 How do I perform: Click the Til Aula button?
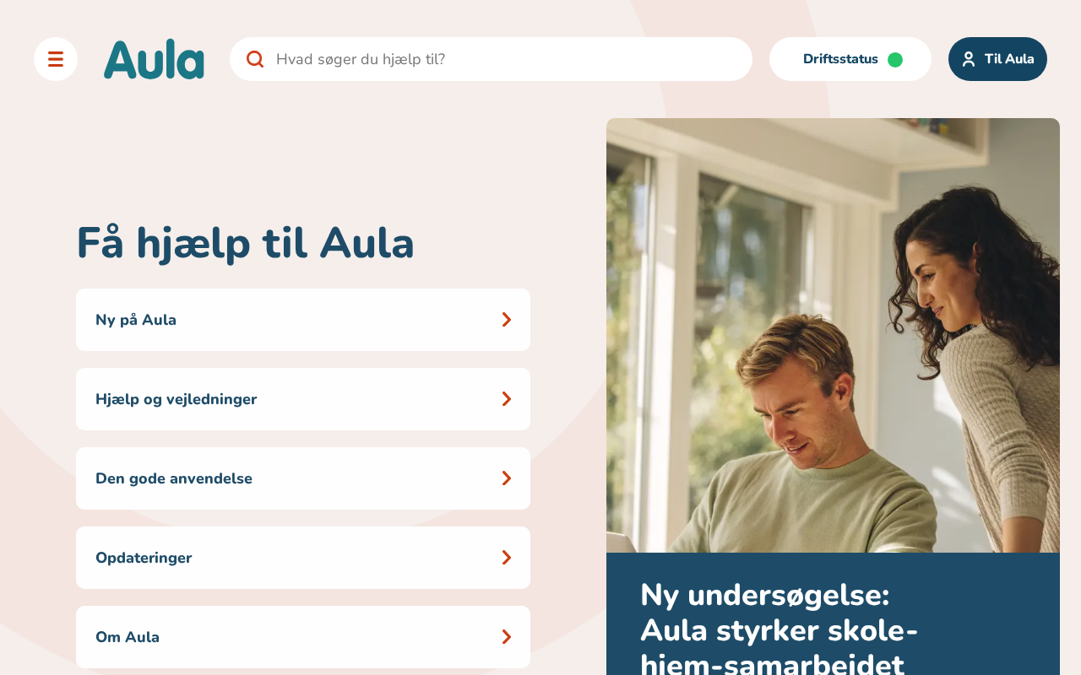tap(997, 59)
